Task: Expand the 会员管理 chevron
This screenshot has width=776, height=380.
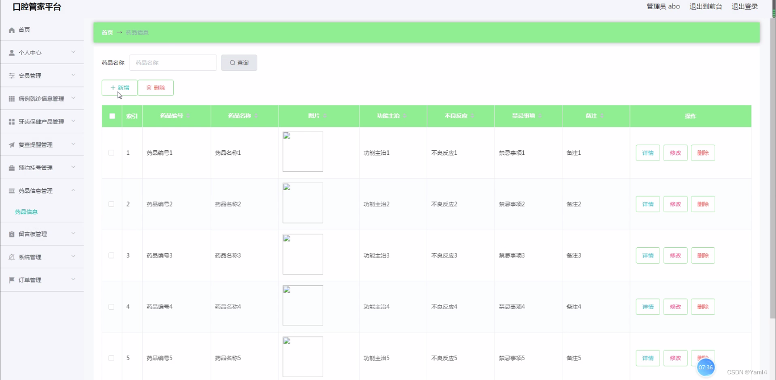Action: tap(73, 75)
